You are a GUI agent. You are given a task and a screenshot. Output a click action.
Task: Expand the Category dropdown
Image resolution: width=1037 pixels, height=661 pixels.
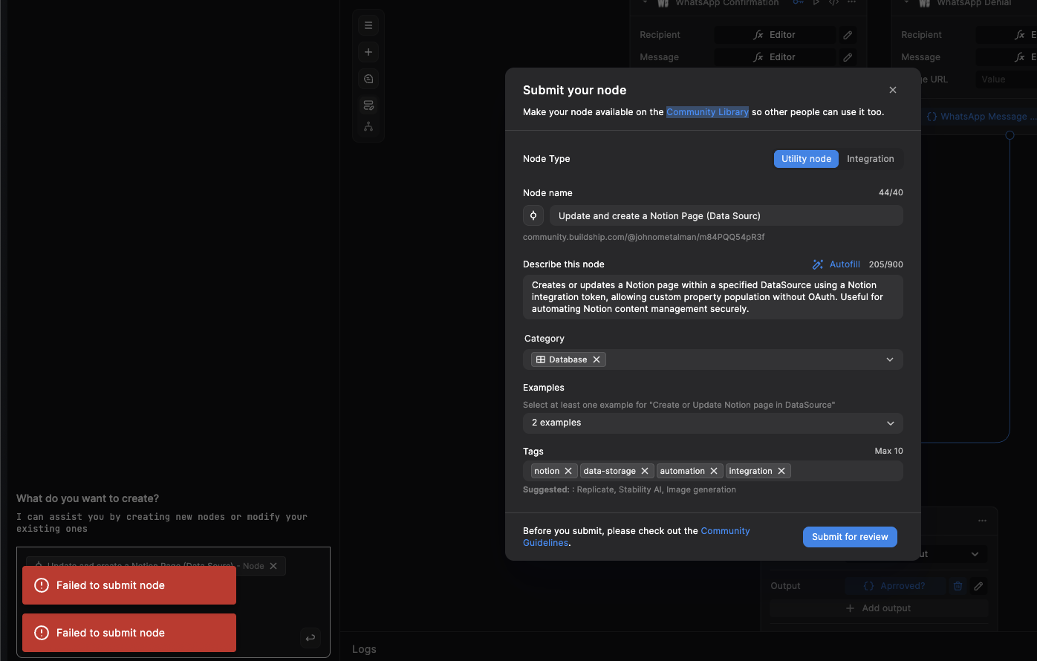click(x=890, y=359)
